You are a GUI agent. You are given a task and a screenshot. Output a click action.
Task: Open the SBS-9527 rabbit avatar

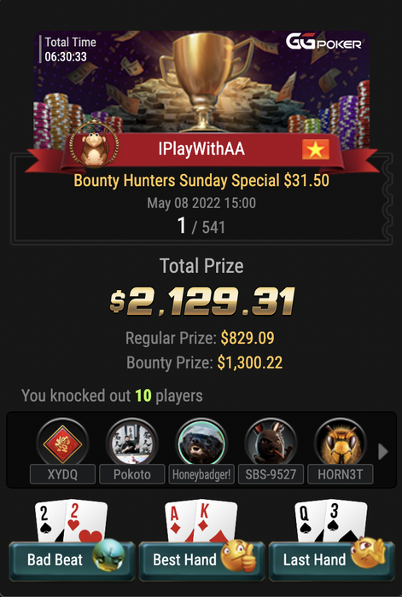tap(271, 443)
